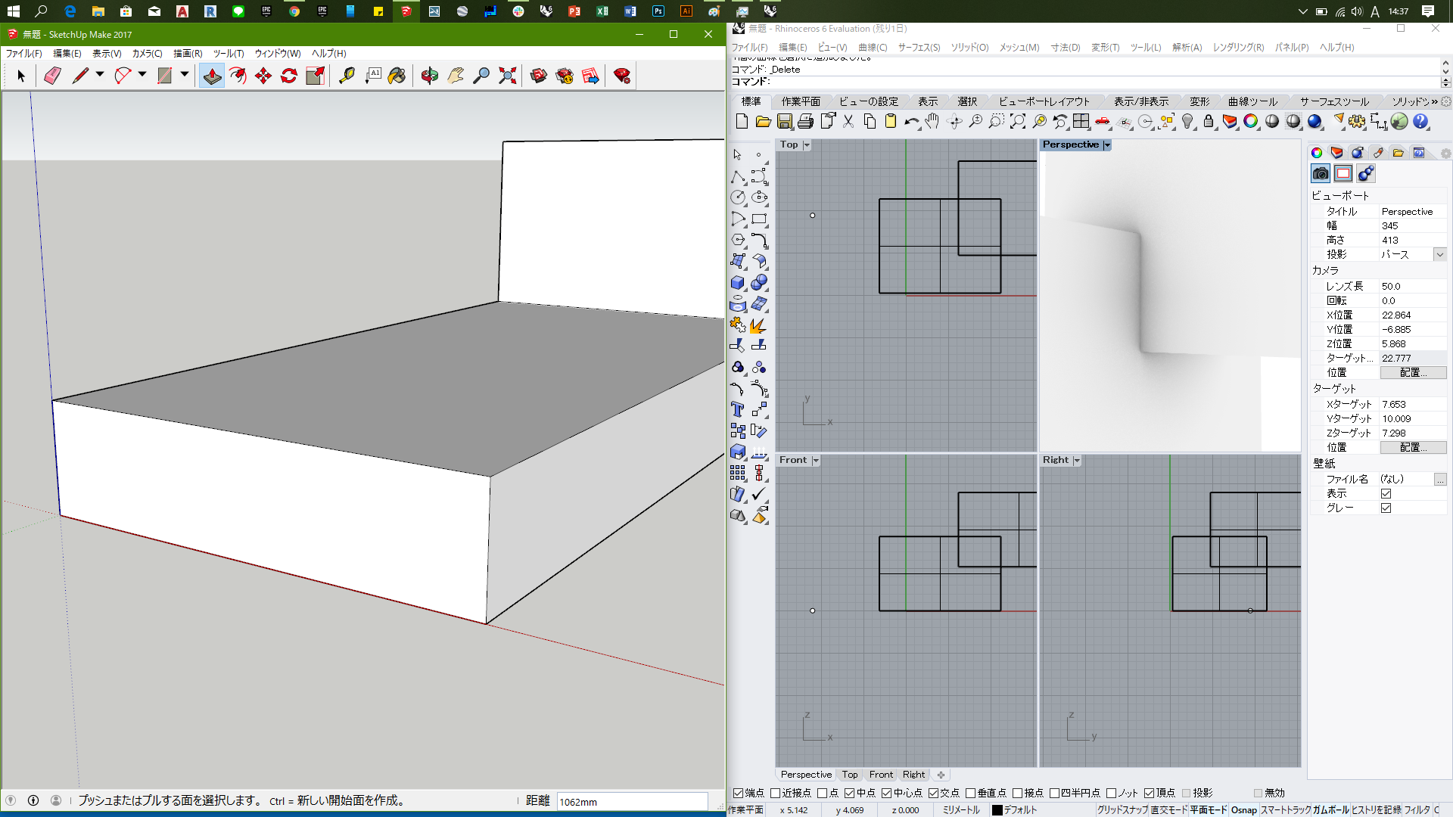Click the 配置 button for target position
The height and width of the screenshot is (817, 1453).
(1412, 447)
